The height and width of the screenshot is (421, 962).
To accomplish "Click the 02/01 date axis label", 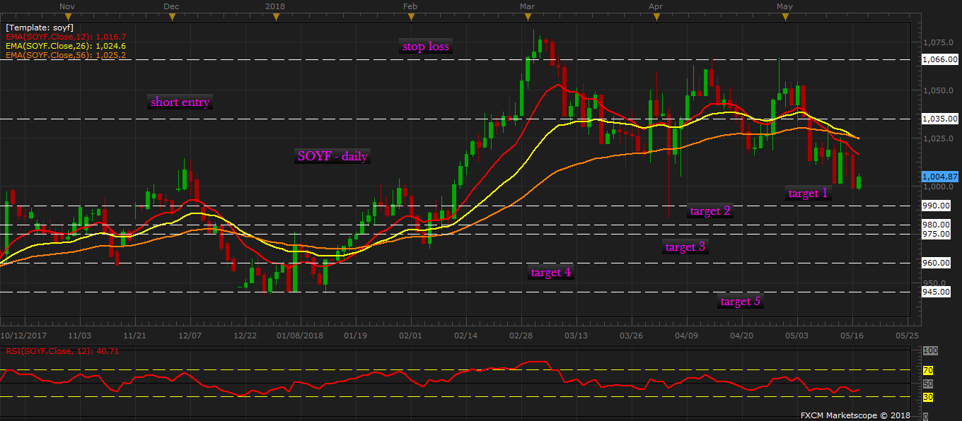I will (x=410, y=336).
